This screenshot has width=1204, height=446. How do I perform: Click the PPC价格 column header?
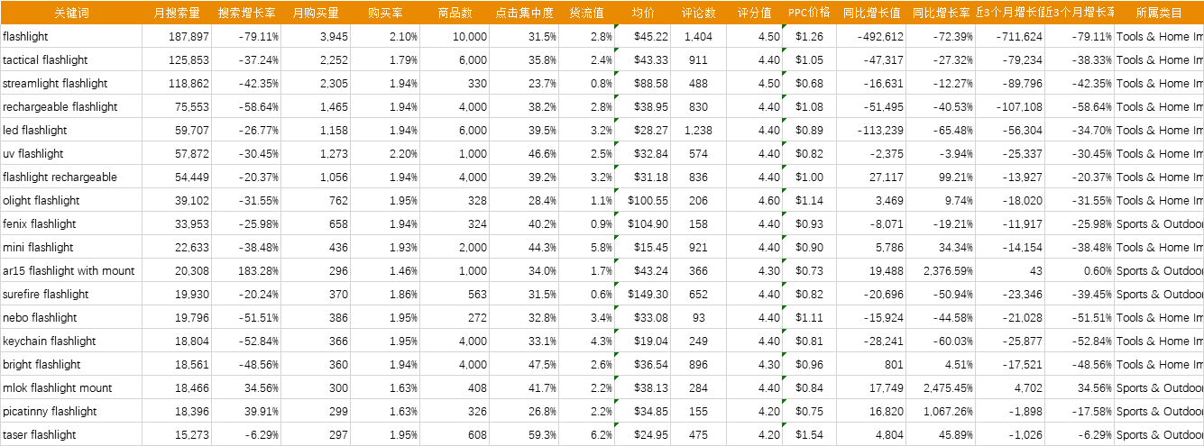coord(809,13)
